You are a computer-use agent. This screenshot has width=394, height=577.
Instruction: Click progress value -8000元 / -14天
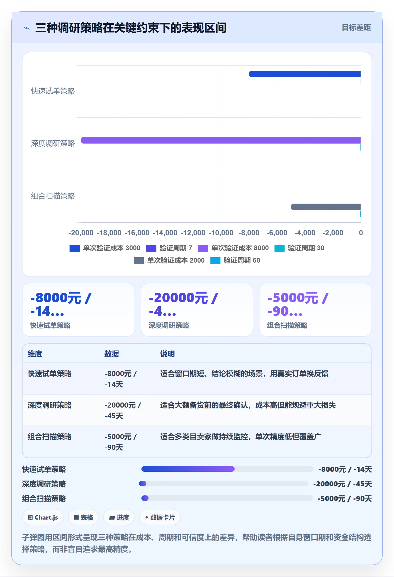(345, 469)
